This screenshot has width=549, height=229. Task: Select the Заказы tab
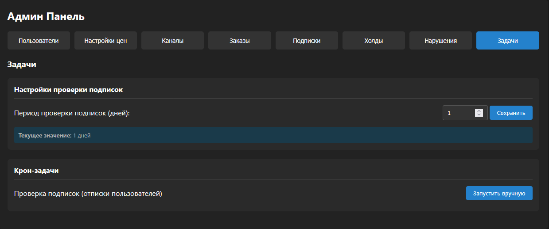[x=239, y=41]
